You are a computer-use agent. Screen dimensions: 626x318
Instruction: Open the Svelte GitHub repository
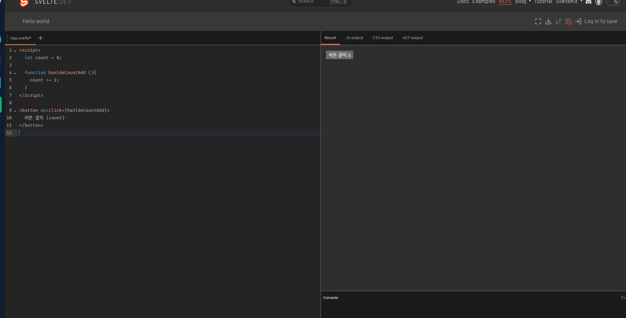pos(599,2)
